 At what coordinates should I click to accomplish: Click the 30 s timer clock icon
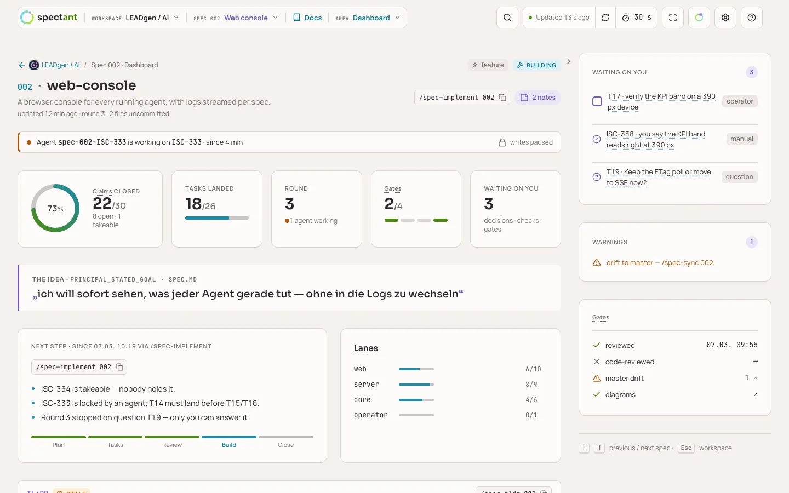pos(626,18)
